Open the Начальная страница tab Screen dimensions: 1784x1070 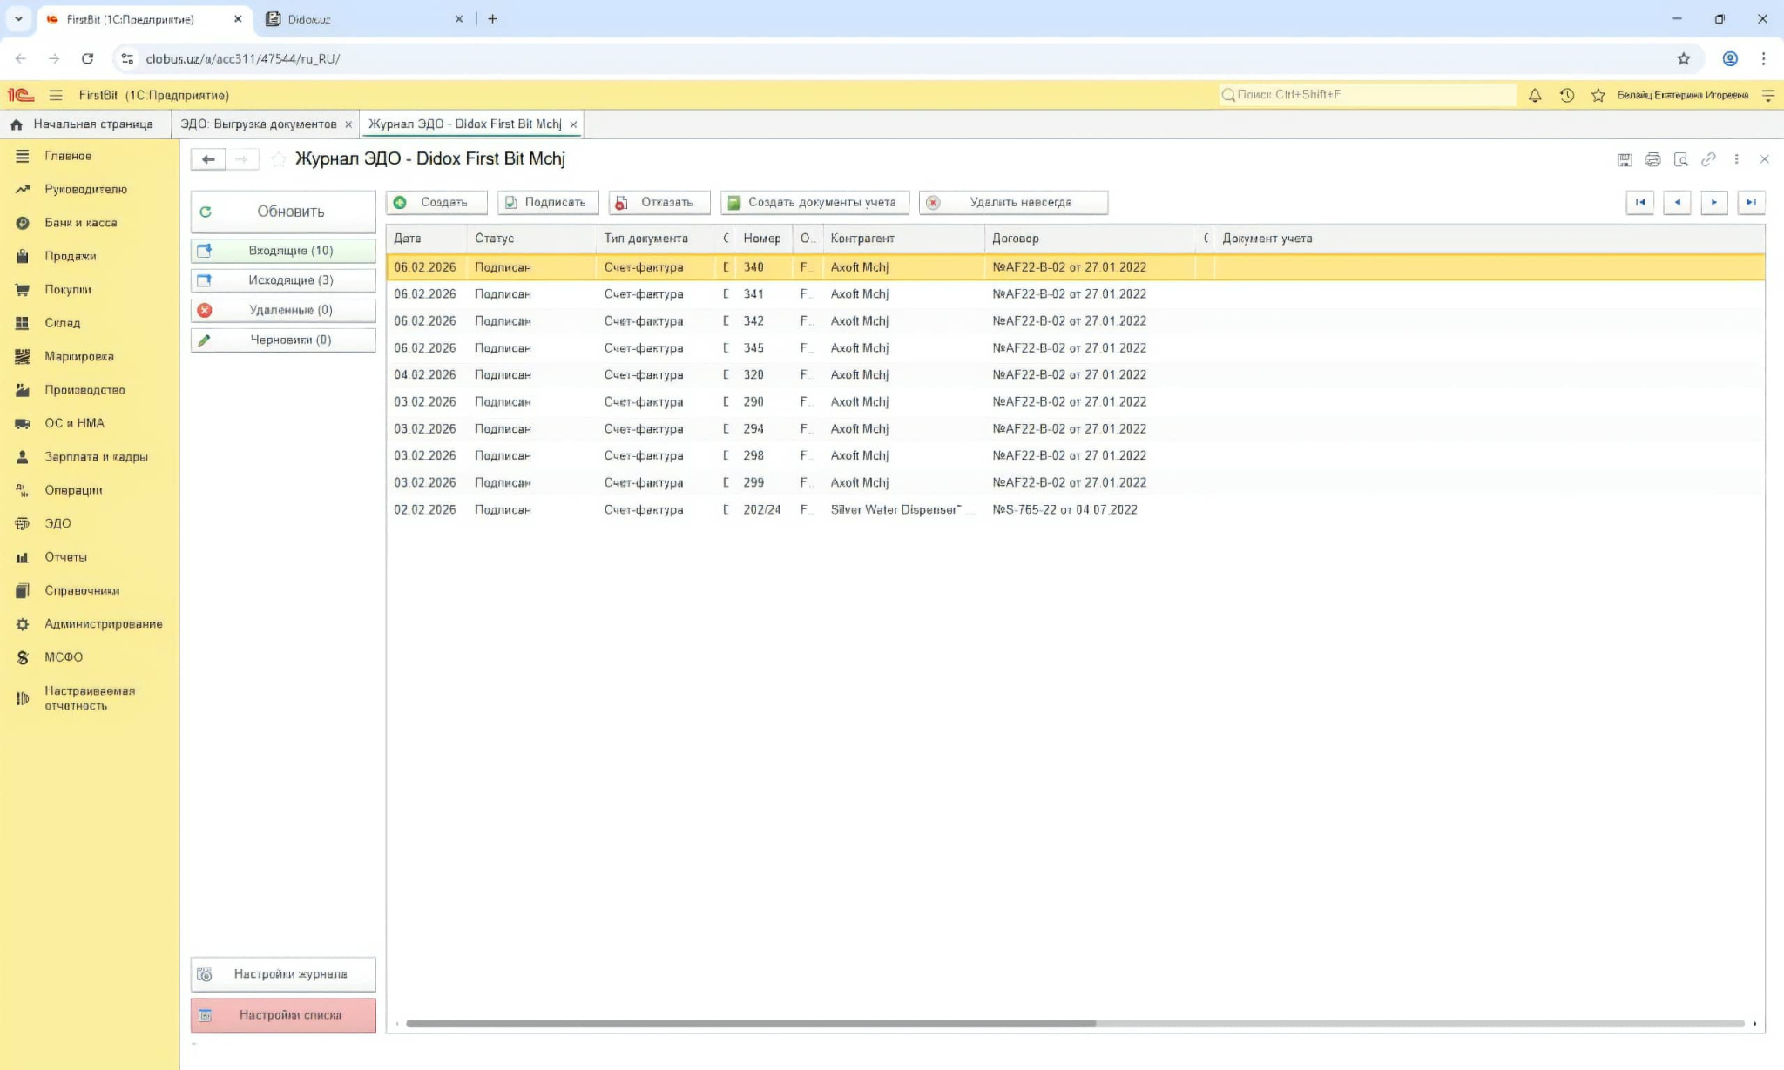[85, 124]
